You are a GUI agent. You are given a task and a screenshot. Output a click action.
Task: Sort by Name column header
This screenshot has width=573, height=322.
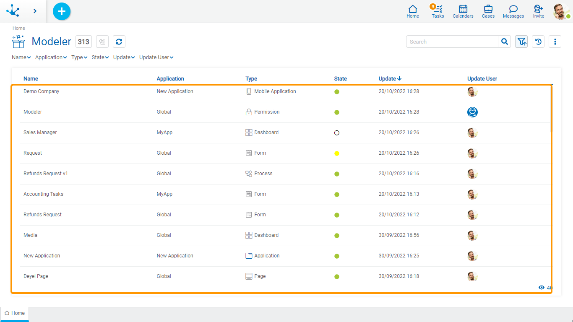click(x=31, y=79)
